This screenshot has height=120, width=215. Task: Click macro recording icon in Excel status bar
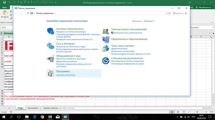[x=11, y=112]
